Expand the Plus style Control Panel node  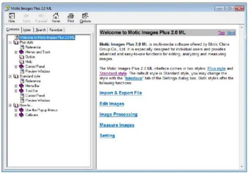point(16,67)
